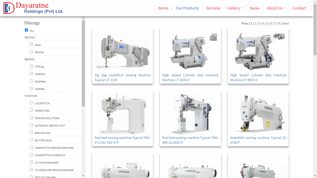317x178 pixels.
Task: Toggle the BAR TACKING filter
Action: click(31, 132)
